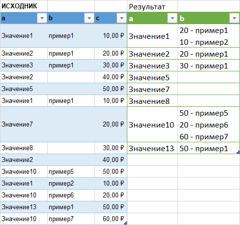Viewport: 240px width, 225px height.
Task: Select empty result b cell beside Значение5
Action: pos(209,77)
